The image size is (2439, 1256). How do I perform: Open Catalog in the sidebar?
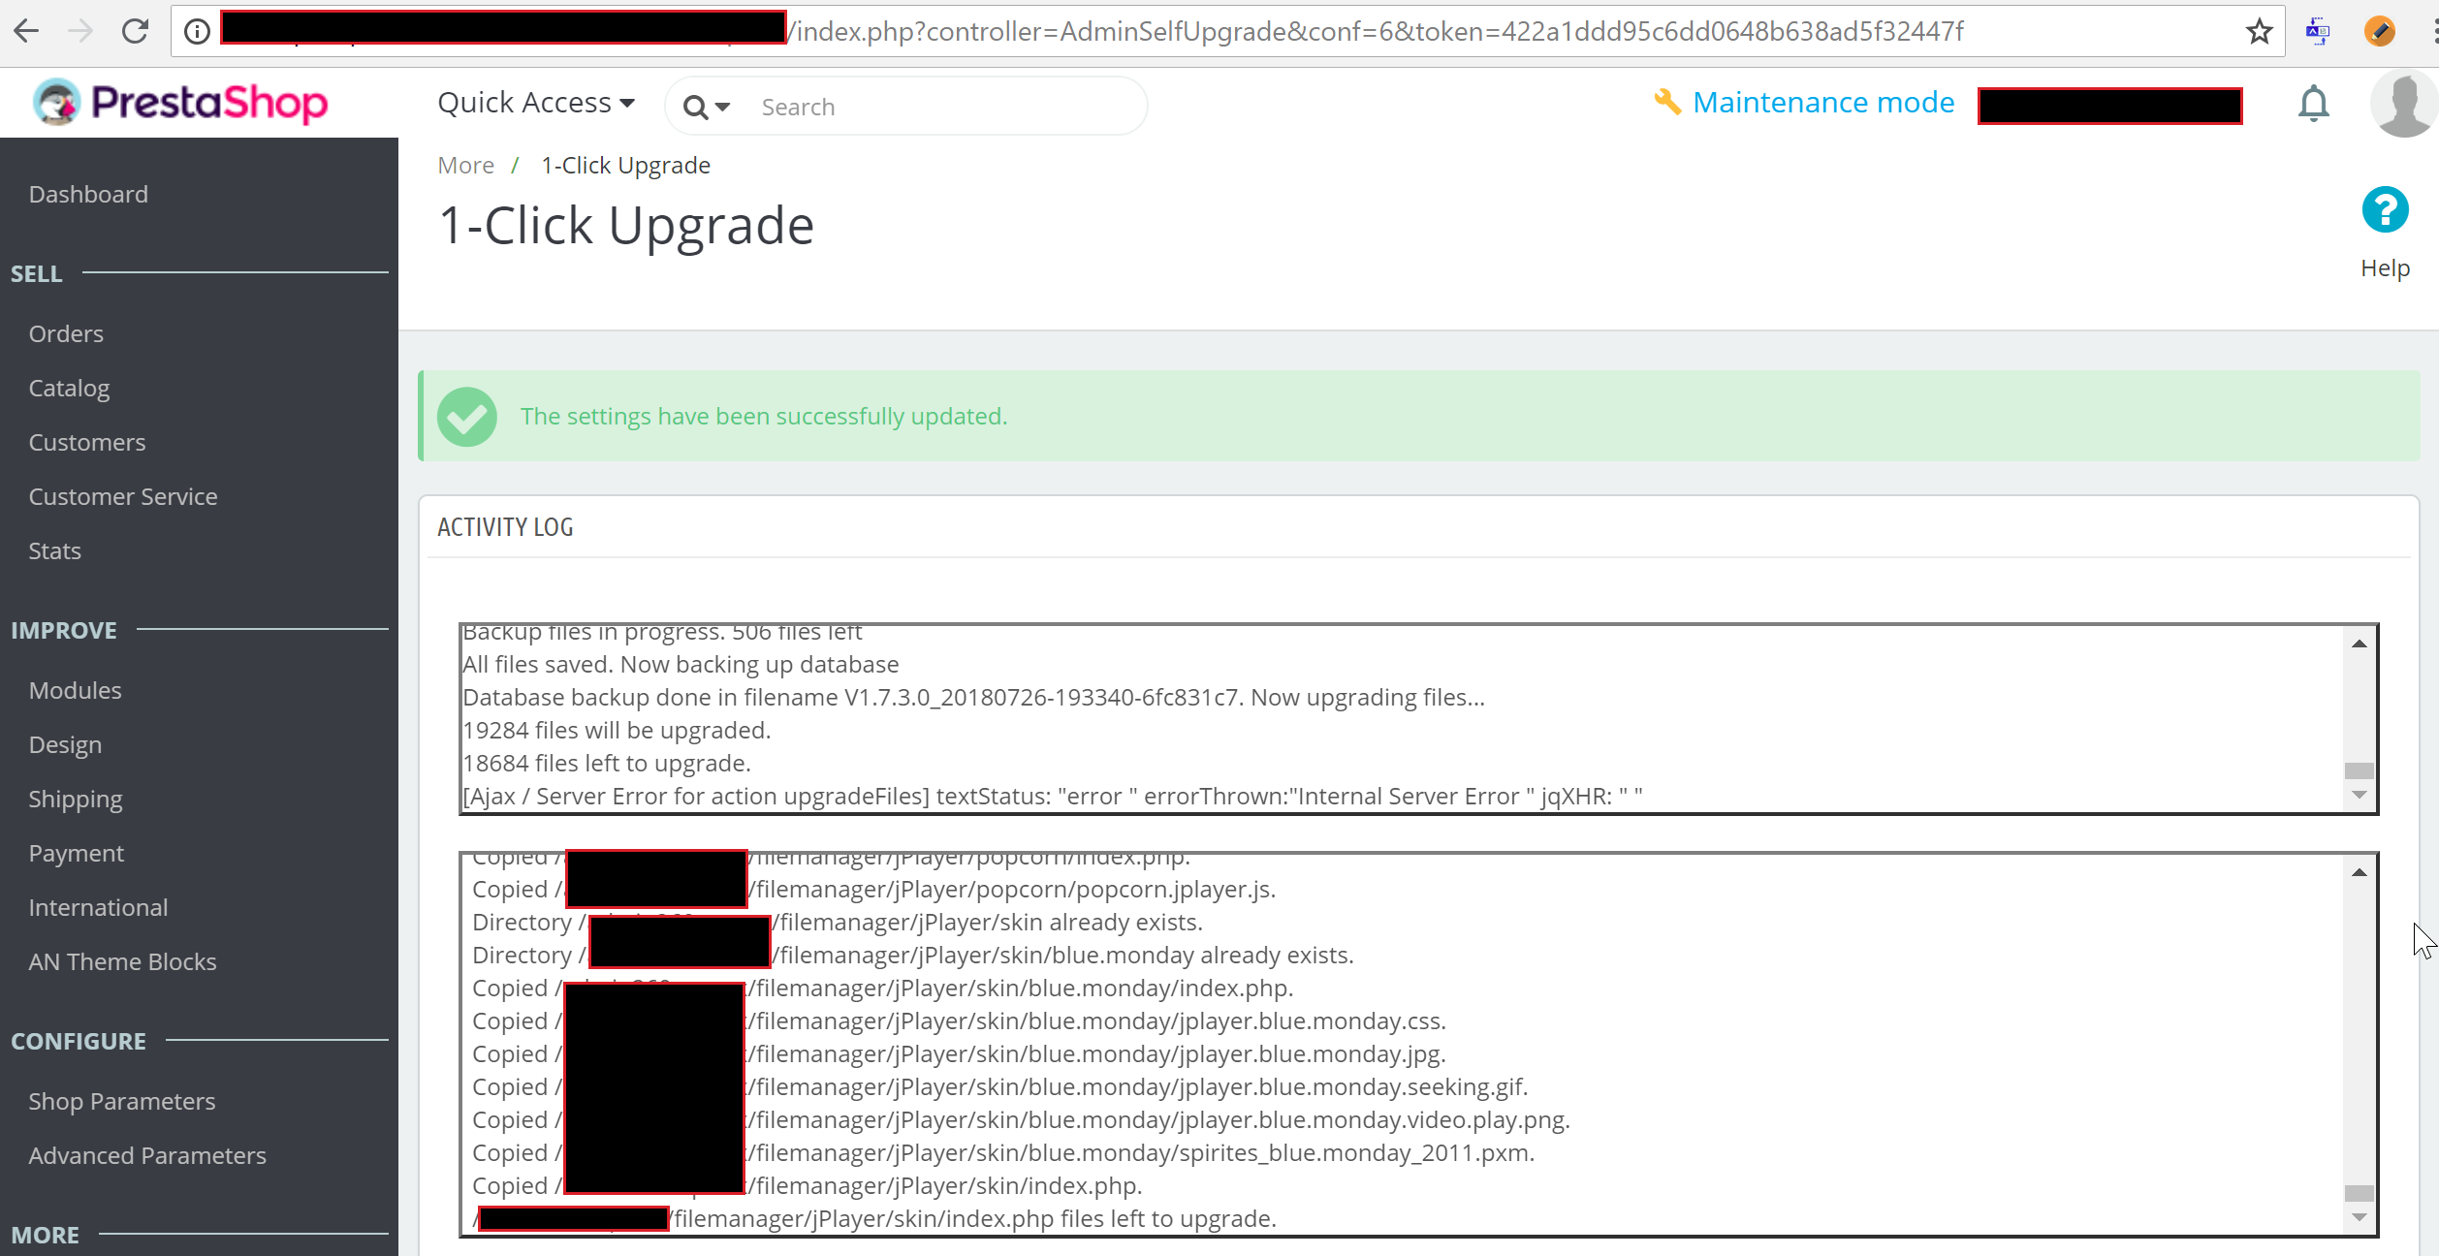click(69, 388)
